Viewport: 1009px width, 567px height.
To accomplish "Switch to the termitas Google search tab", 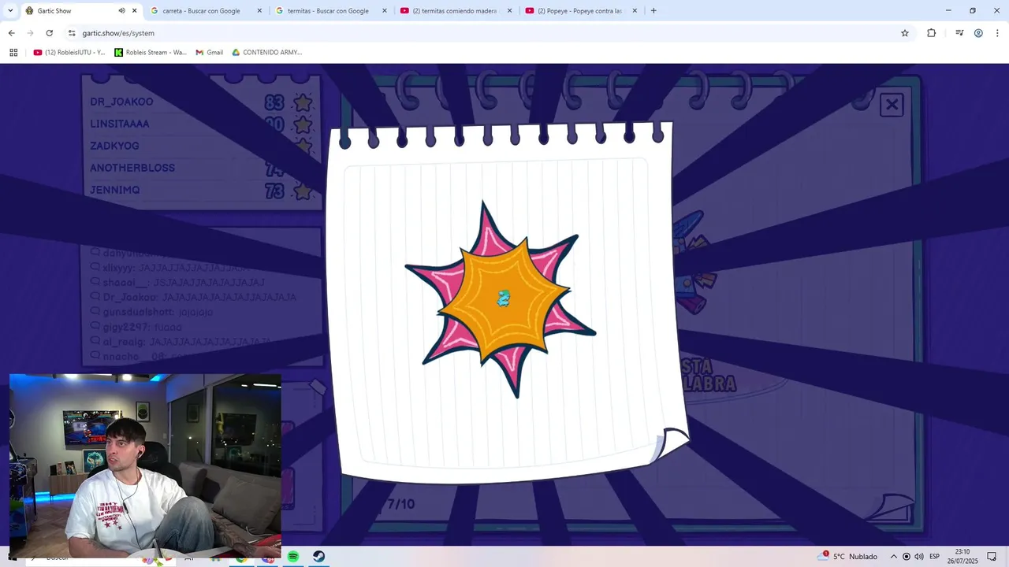I will point(328,11).
